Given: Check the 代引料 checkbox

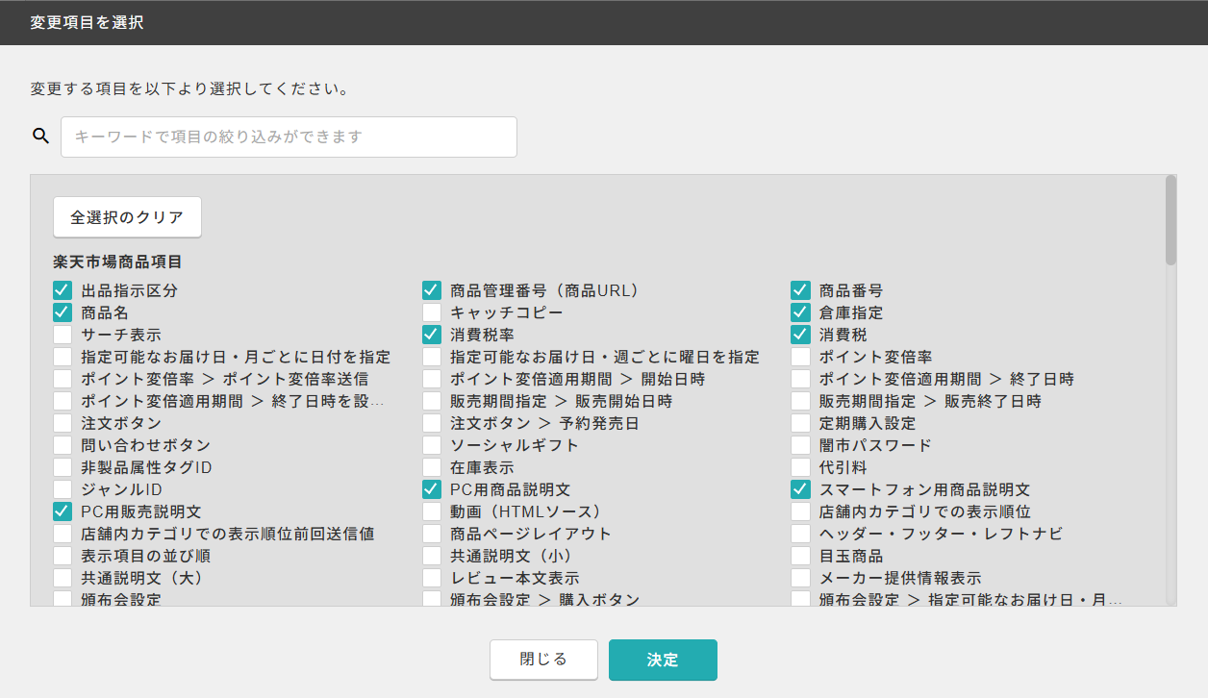Looking at the screenshot, I should 801,467.
